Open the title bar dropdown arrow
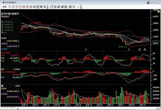 coord(154,3)
